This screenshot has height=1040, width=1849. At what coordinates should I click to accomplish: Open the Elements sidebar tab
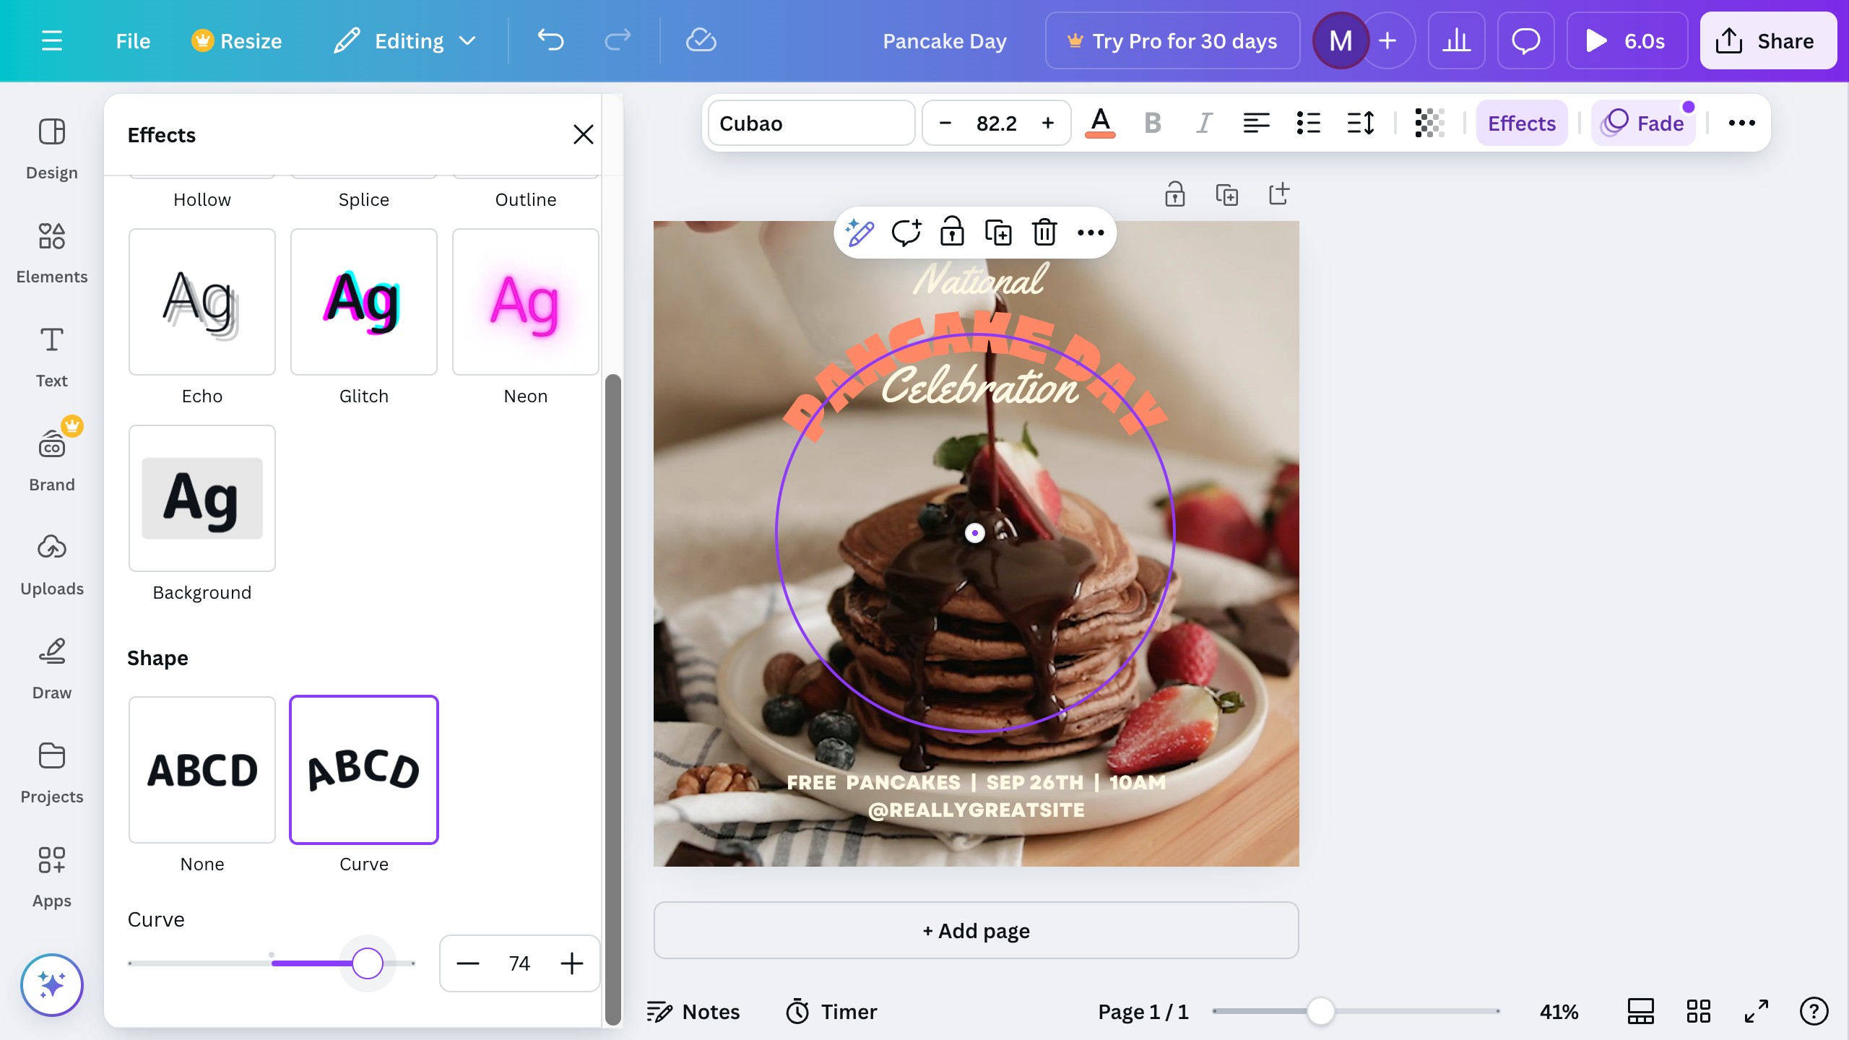(x=52, y=253)
